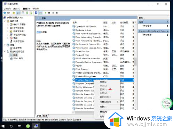Open 设备管理器 (Device Manager) in the tree
The image size is (174, 129).
[x=18, y=41]
